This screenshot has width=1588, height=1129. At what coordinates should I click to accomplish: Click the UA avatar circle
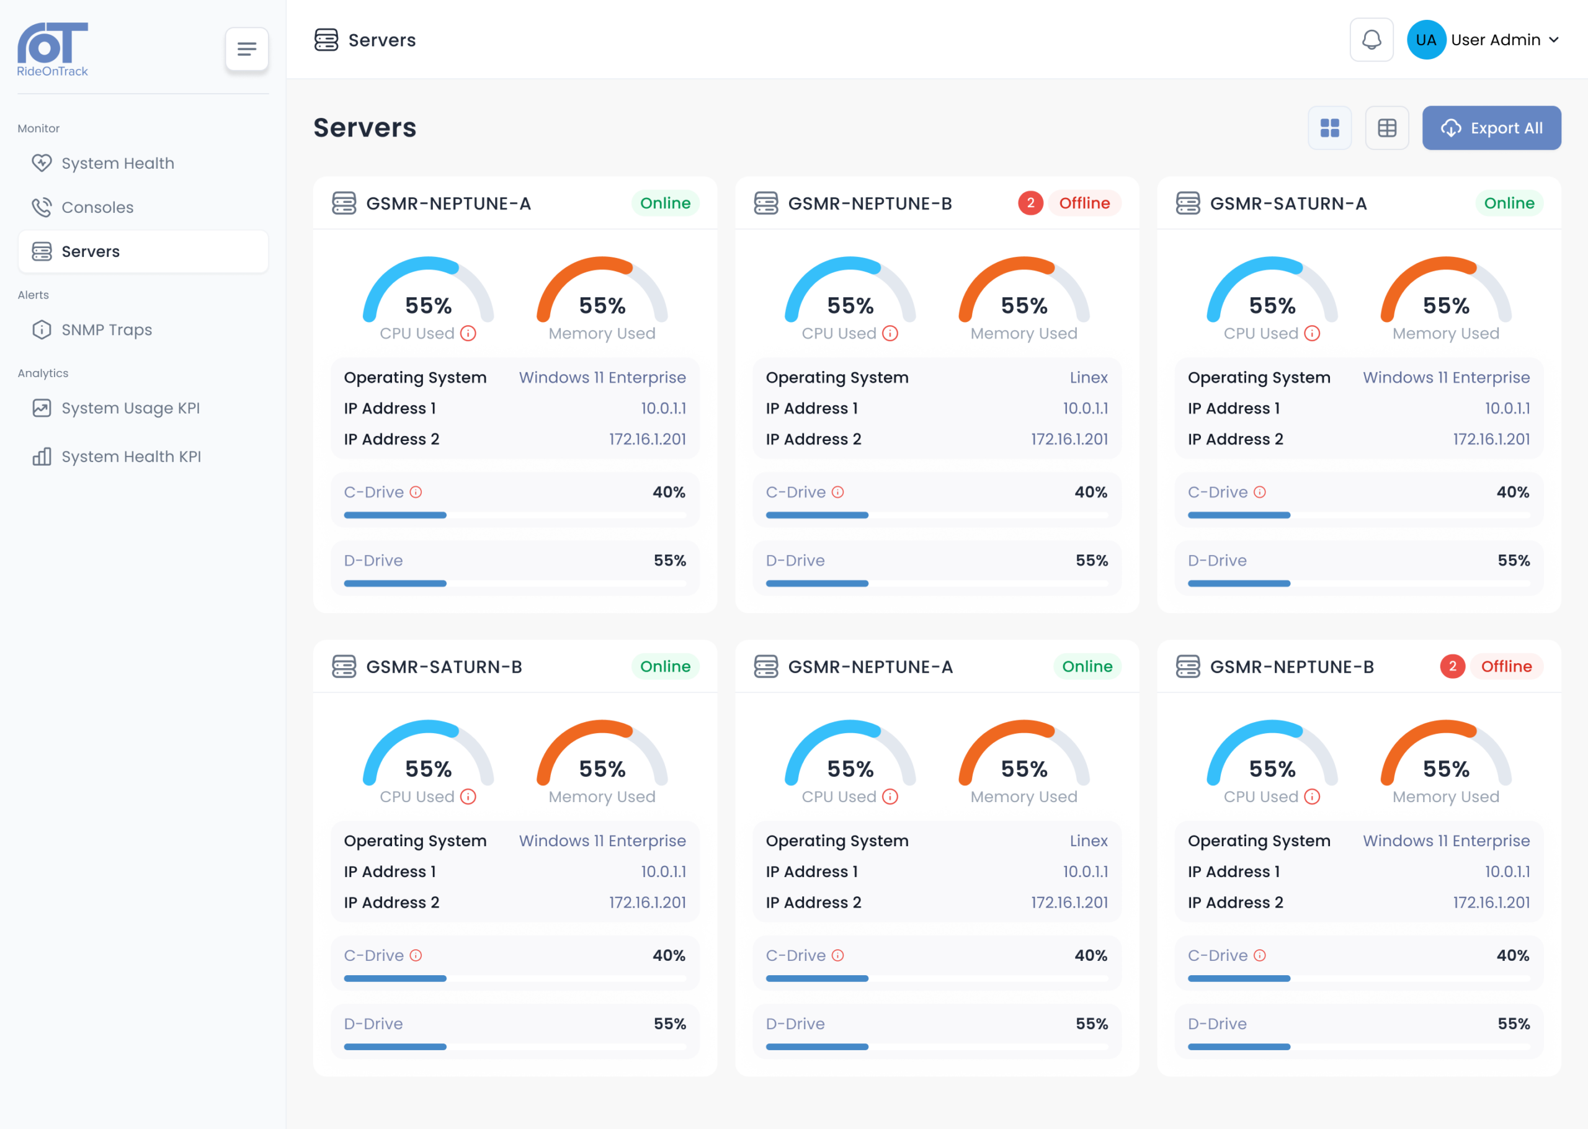1426,40
